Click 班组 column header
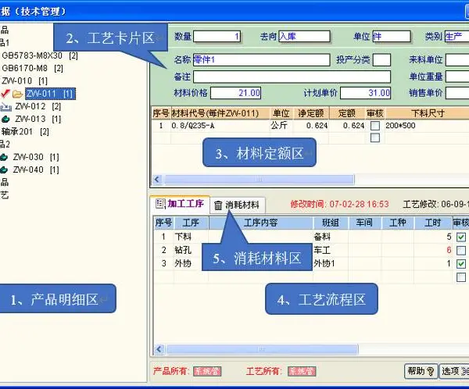The image size is (469, 389). click(331, 223)
